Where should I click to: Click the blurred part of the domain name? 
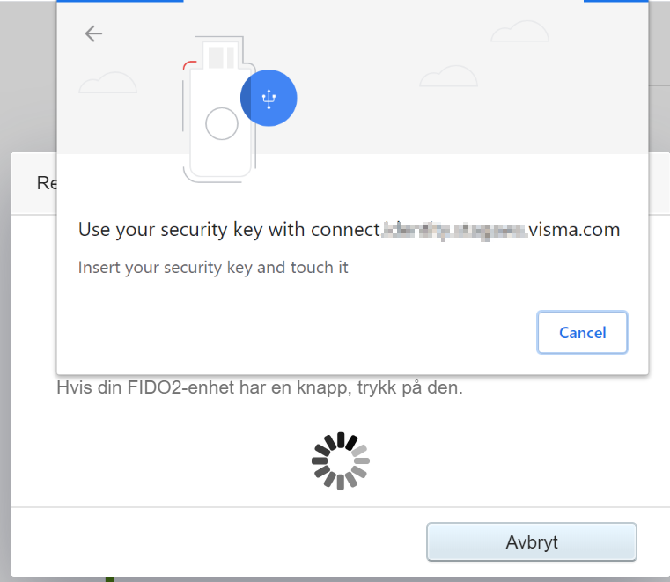click(454, 231)
